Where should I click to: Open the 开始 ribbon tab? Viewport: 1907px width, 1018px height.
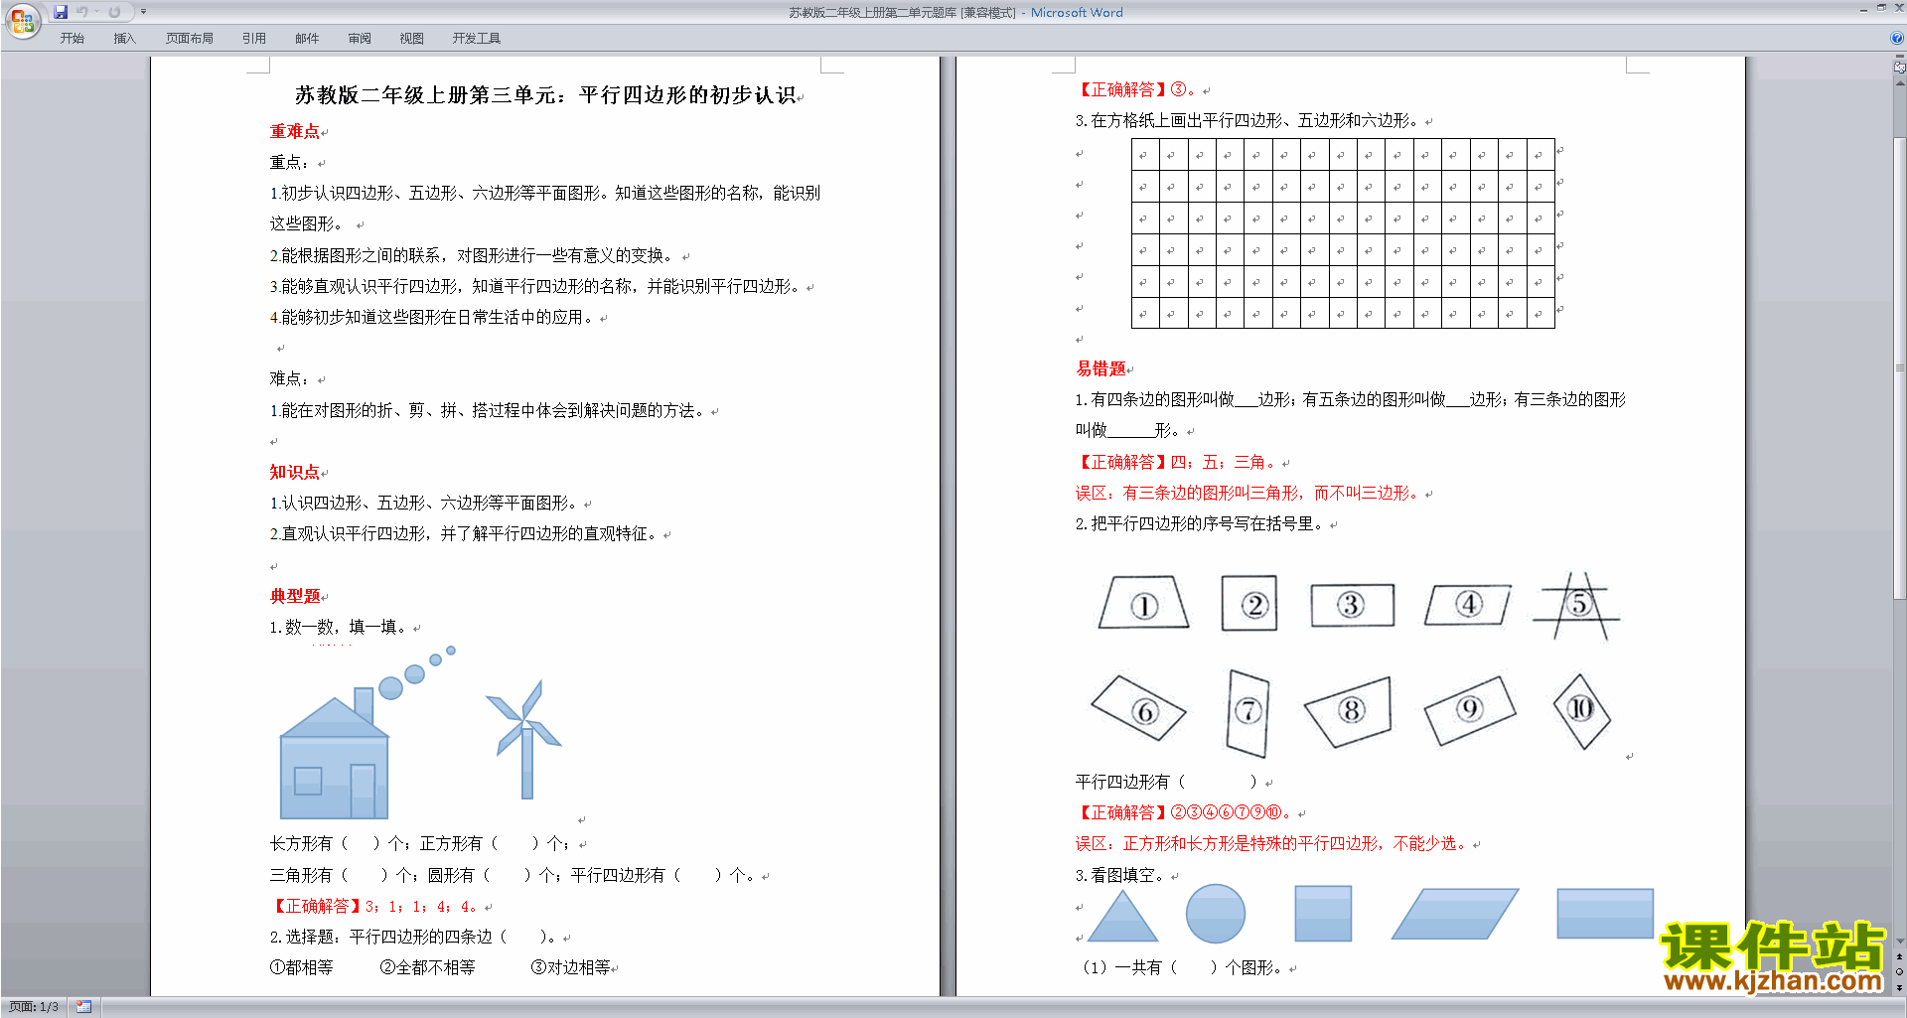(72, 38)
